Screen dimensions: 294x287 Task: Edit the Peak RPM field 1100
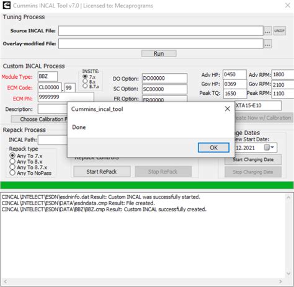(283, 94)
